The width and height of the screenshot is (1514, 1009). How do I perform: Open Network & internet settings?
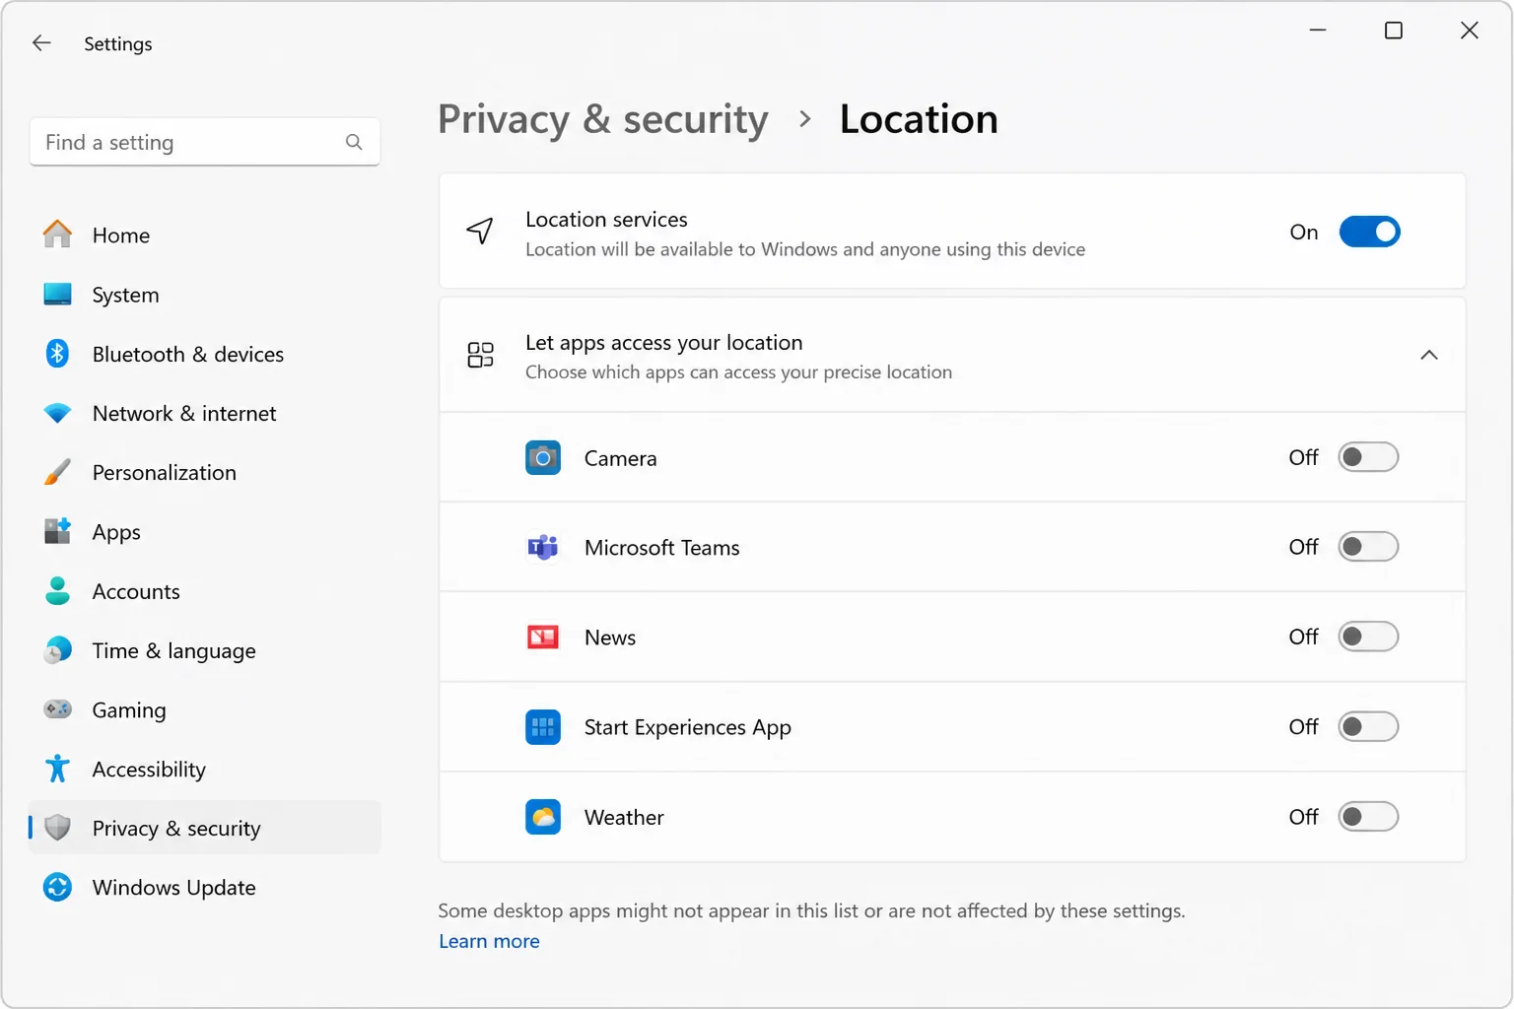184,414
